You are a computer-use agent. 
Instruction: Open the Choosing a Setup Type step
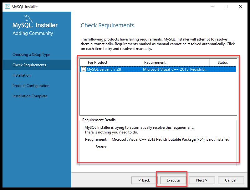tap(31, 55)
